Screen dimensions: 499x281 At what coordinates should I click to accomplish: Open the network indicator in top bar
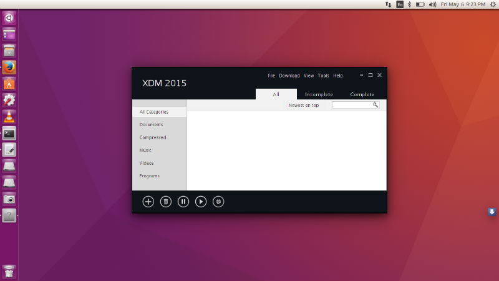(388, 4)
